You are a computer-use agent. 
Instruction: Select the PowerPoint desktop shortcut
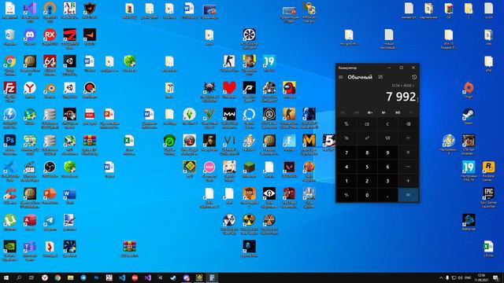(x=50, y=196)
